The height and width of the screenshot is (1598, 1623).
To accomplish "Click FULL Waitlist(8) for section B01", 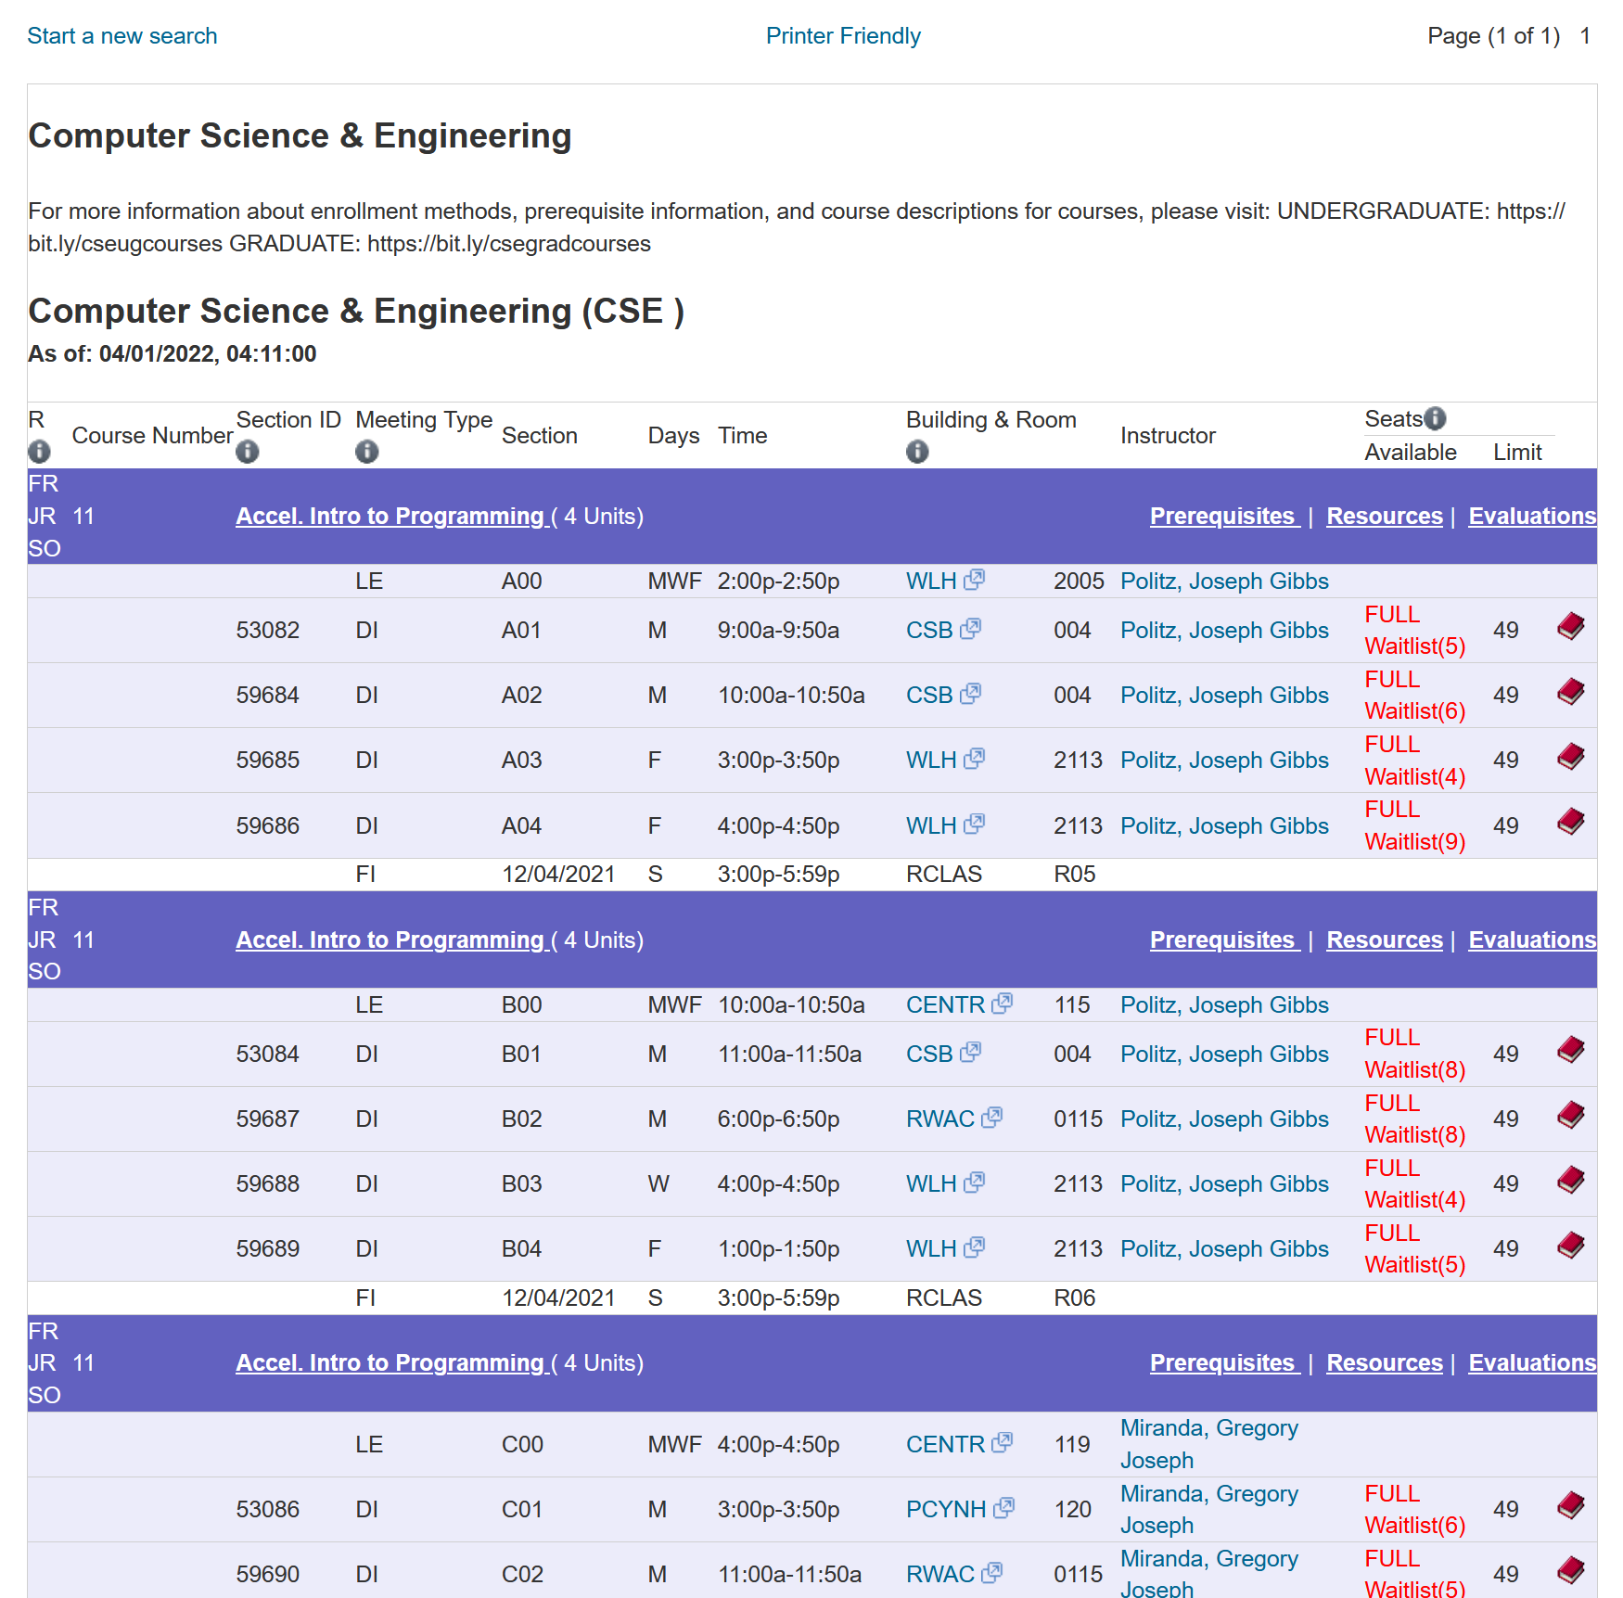I will click(x=1415, y=1055).
